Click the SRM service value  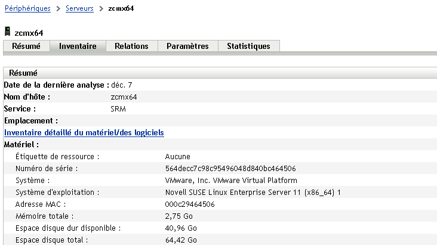click(x=118, y=108)
